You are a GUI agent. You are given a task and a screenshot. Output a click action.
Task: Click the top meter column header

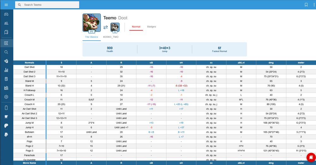(301, 62)
